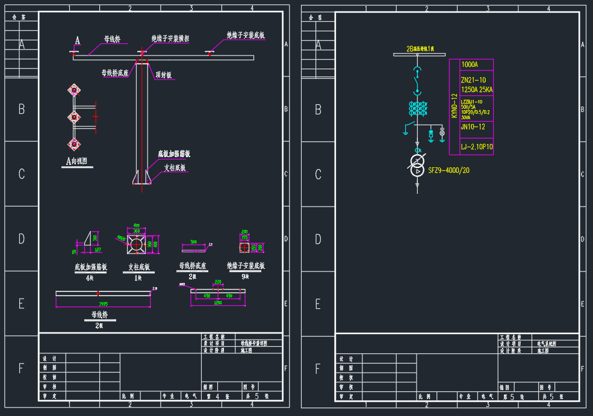Select the 3995 dimension on the busbar bridge
The image size is (593, 416).
[103, 304]
